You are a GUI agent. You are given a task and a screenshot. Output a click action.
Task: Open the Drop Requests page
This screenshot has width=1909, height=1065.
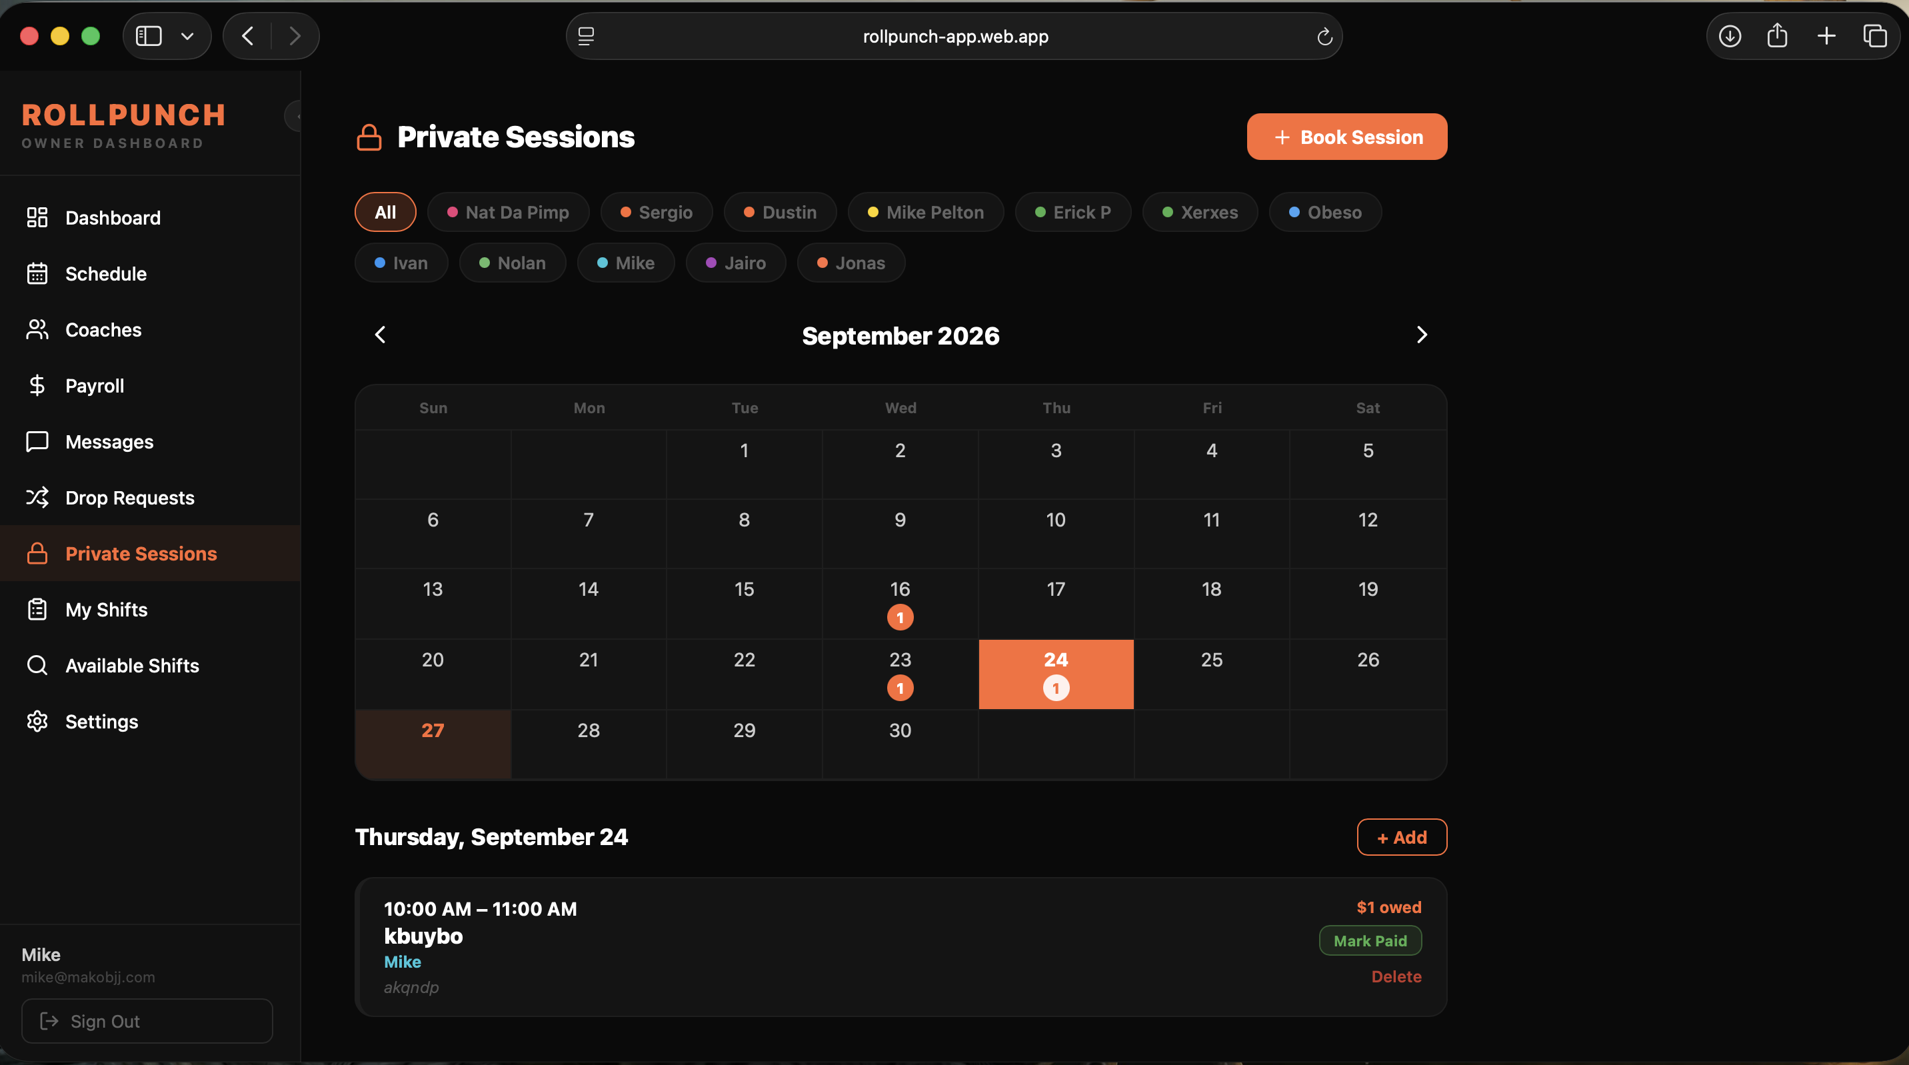pos(151,497)
